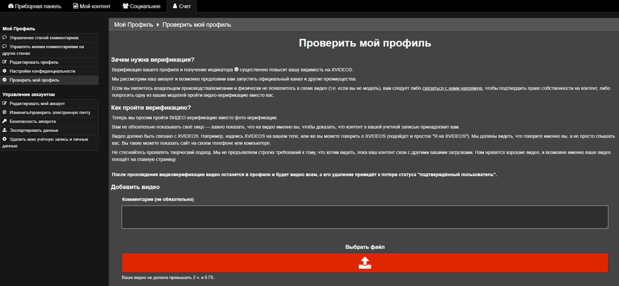619x286 pixels.
Task: Click the Зачем нужна верификация? heading
Action: [x=153, y=60]
